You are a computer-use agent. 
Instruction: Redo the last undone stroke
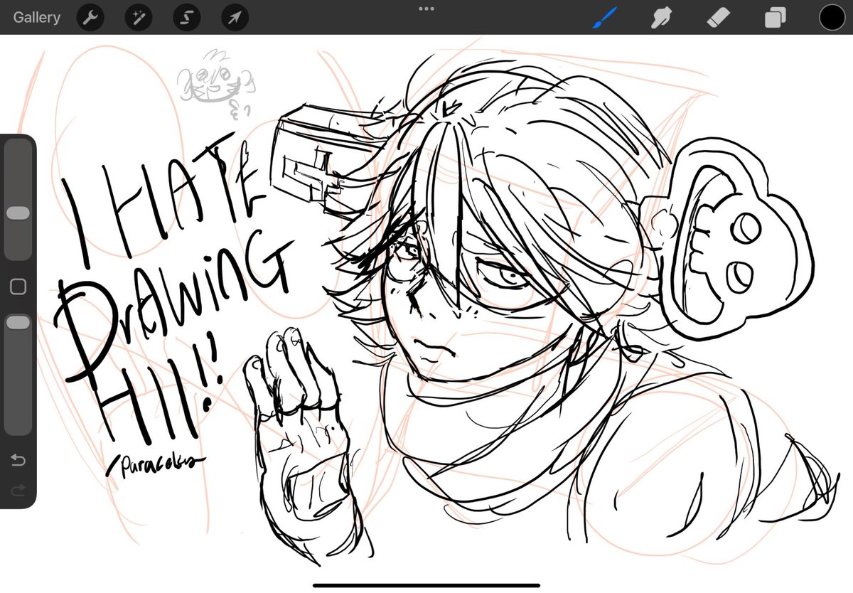tap(18, 490)
